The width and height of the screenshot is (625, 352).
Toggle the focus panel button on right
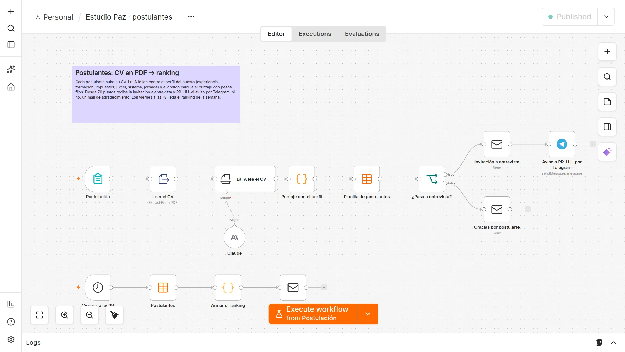pyautogui.click(x=607, y=127)
